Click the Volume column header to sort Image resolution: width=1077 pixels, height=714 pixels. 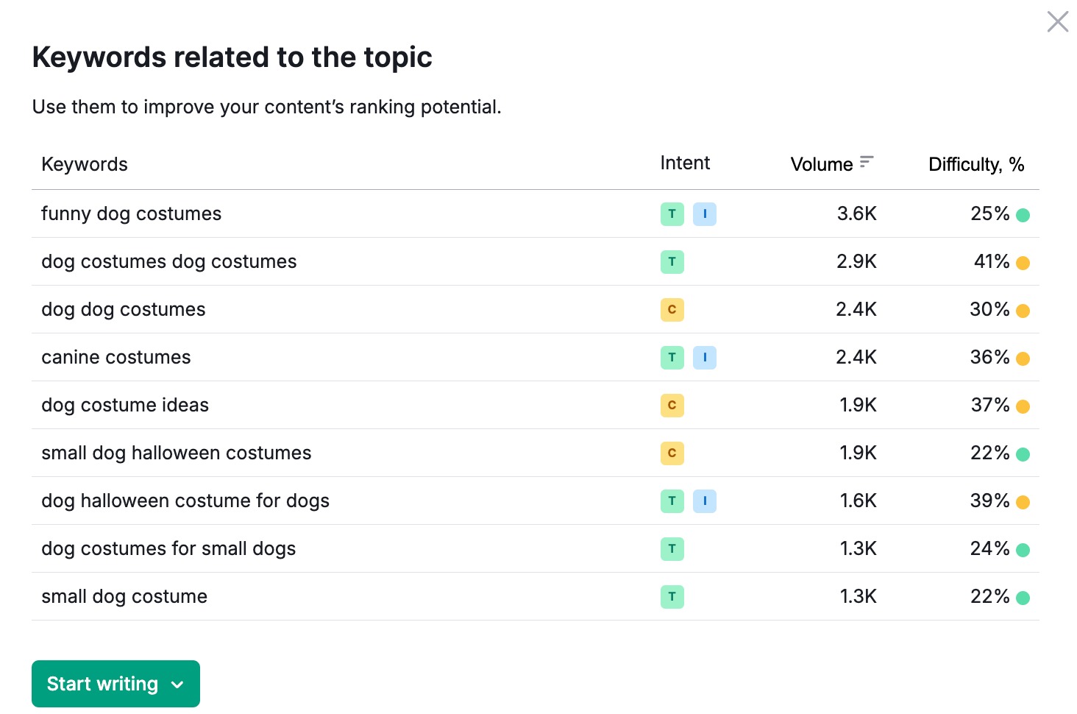click(821, 163)
